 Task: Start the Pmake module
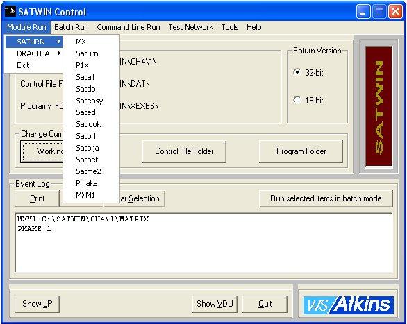[x=91, y=183]
